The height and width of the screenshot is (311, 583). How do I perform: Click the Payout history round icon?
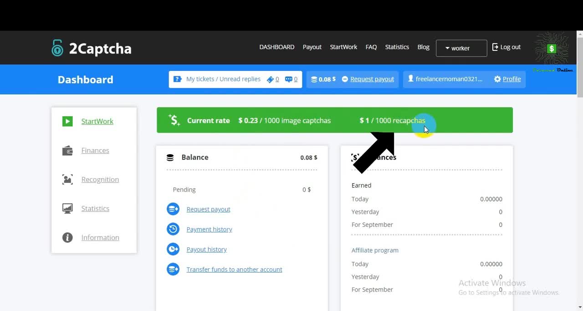pos(173,249)
